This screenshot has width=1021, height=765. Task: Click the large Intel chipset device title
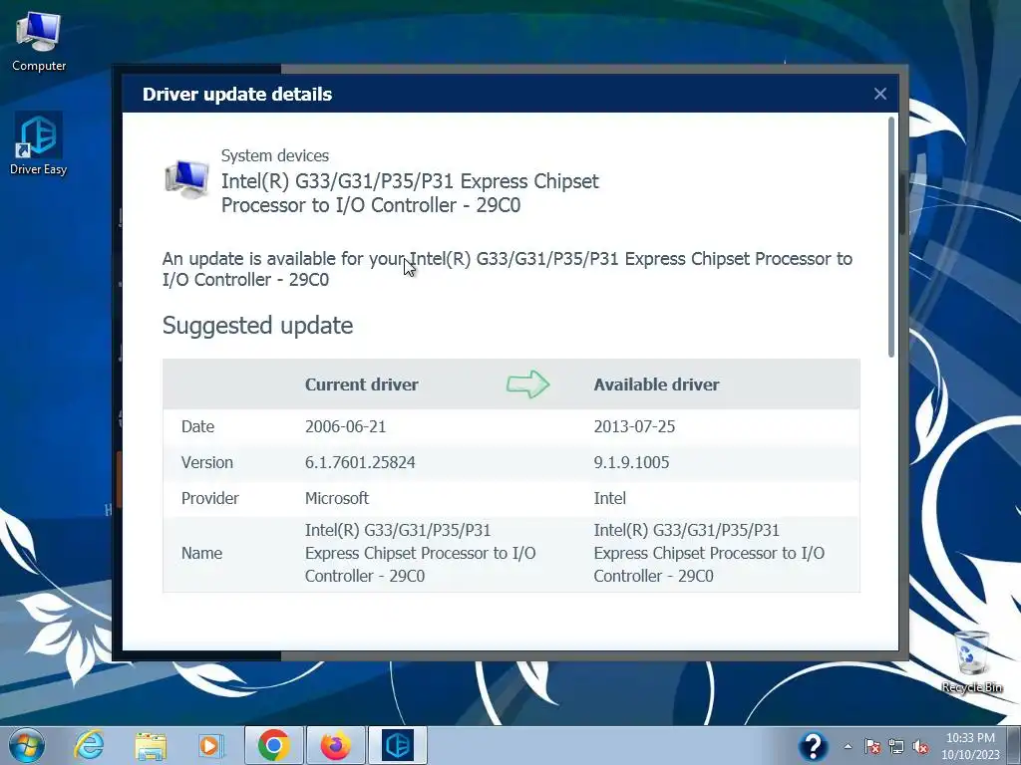410,193
